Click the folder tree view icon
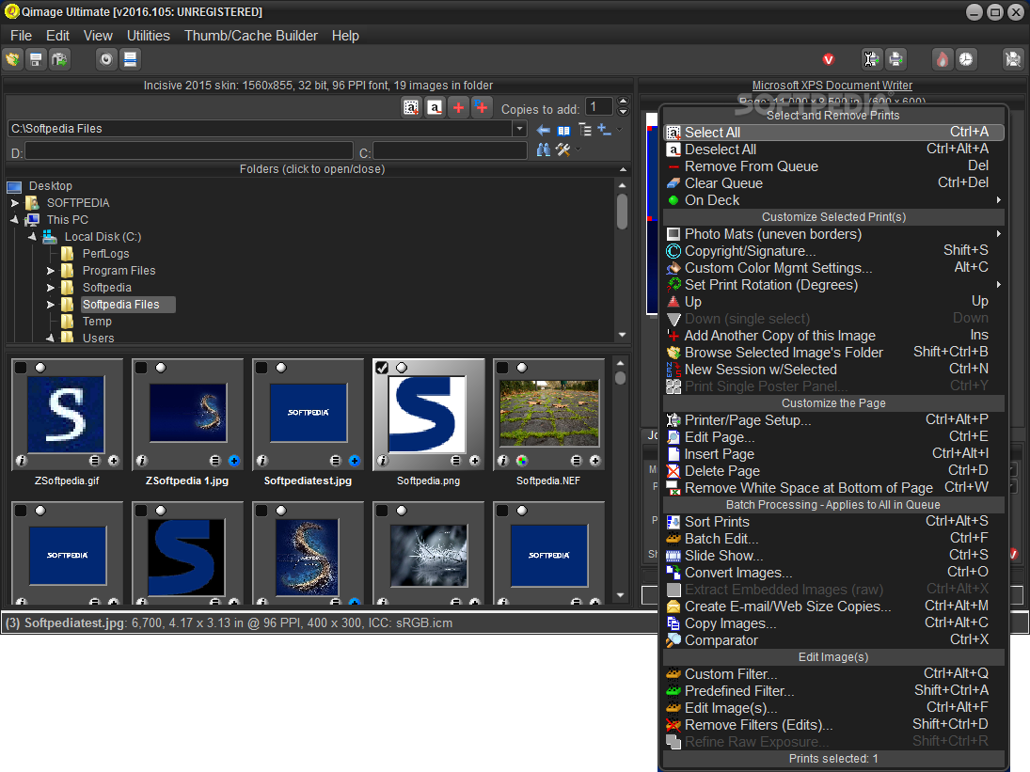This screenshot has height=772, width=1030. pyautogui.click(x=585, y=130)
